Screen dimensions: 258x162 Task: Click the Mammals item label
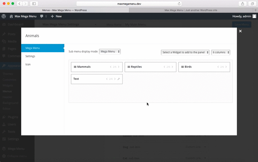point(84,67)
